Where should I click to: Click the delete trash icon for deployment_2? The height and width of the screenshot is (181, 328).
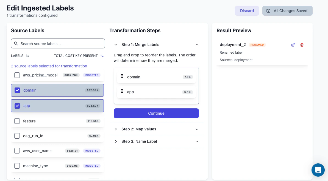click(302, 45)
